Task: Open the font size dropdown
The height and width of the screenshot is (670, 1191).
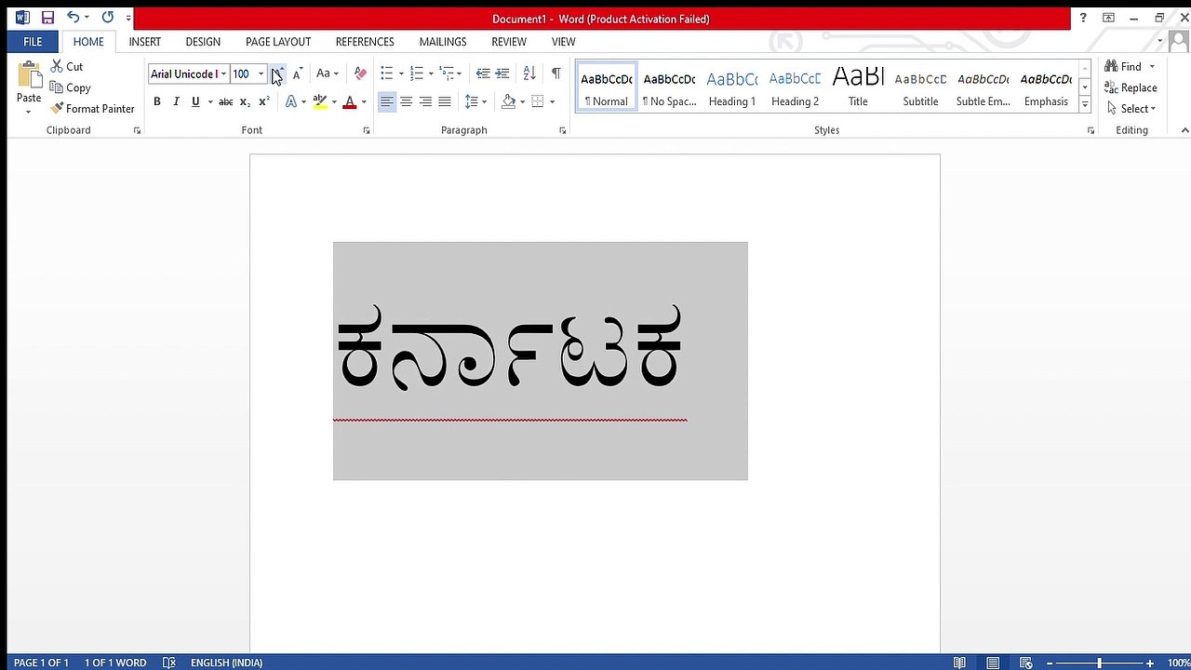Action: tap(261, 74)
